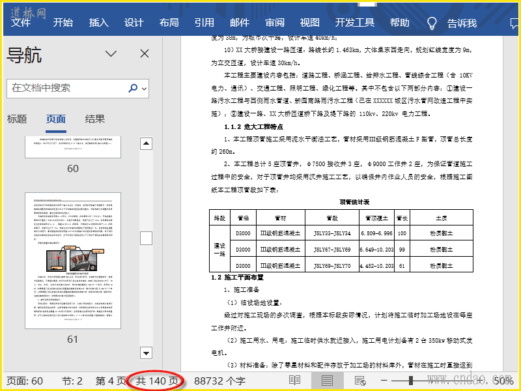The width and height of the screenshot is (521, 391).
Task: Click the 页面: 60 status indicator
Action: click(x=25, y=381)
